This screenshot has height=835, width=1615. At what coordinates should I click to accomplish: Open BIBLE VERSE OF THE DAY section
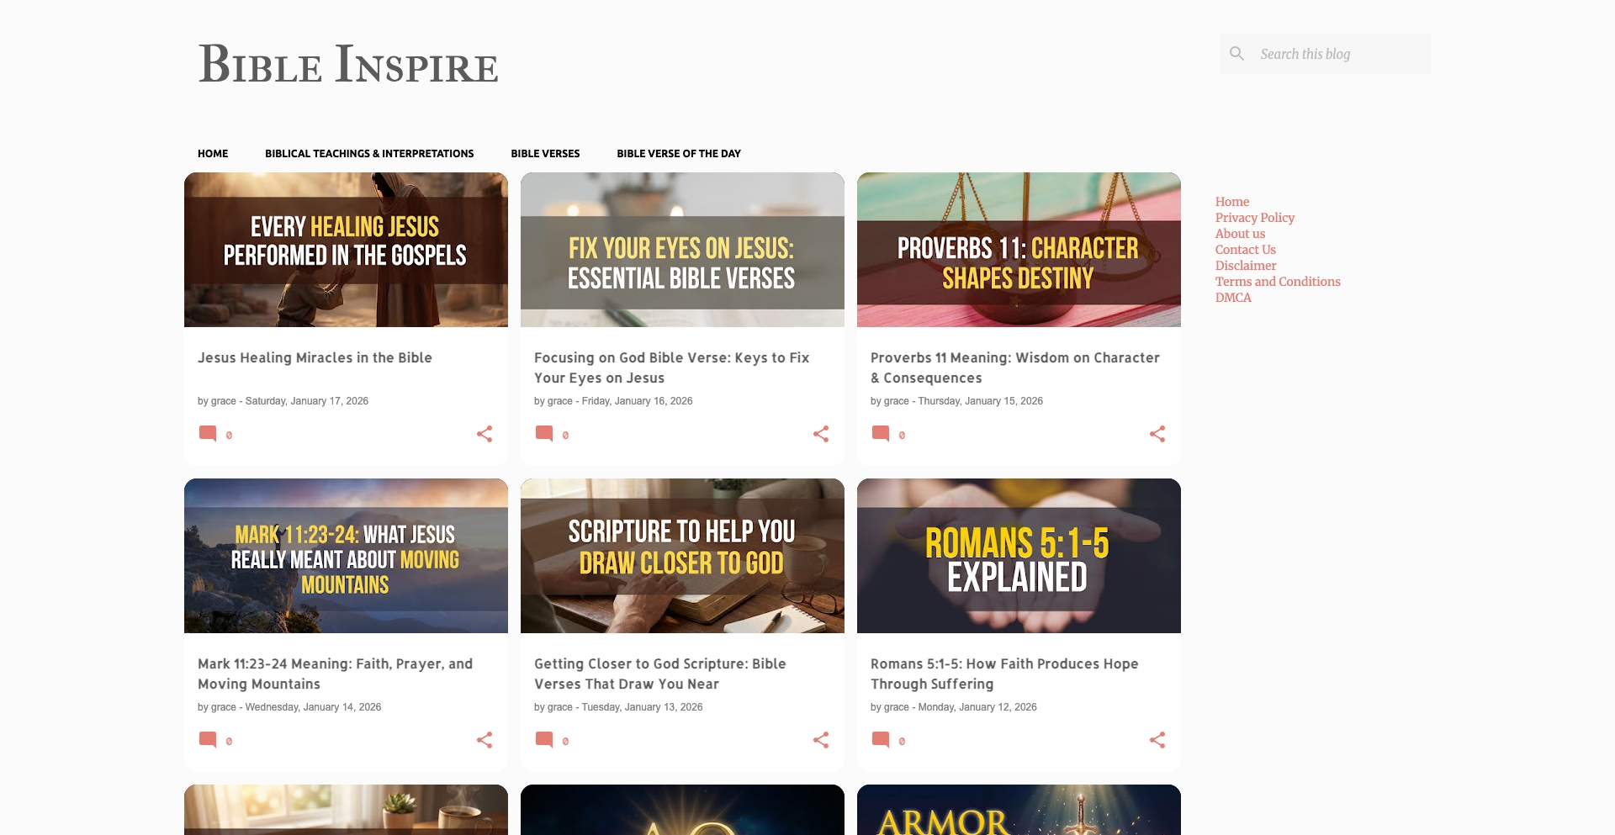[x=678, y=153]
